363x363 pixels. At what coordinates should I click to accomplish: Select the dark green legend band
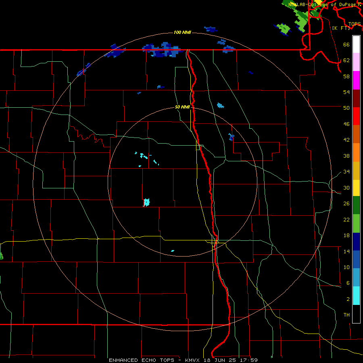coord(356,205)
